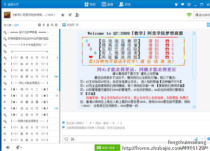The width and height of the screenshot is (210, 151).
Task: Expand the 3909阿里学院 channel
Action: click(5, 45)
